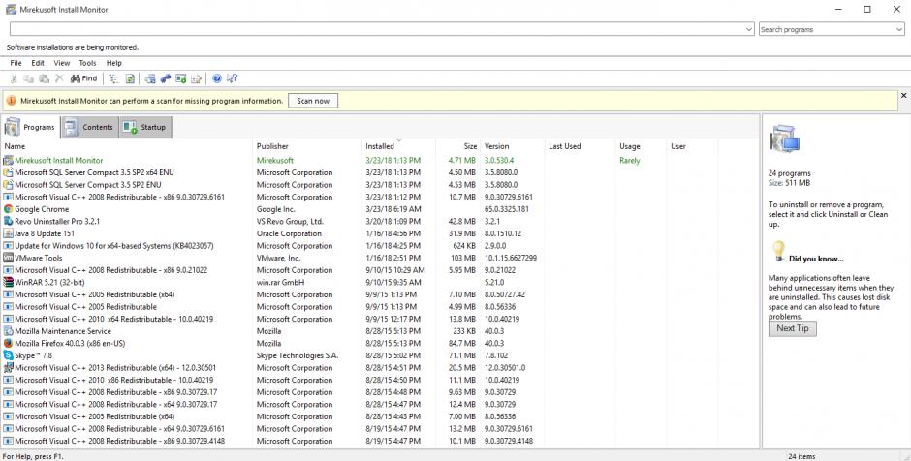Sort by the Publisher column header
The width and height of the screenshot is (911, 461).
[x=307, y=147]
